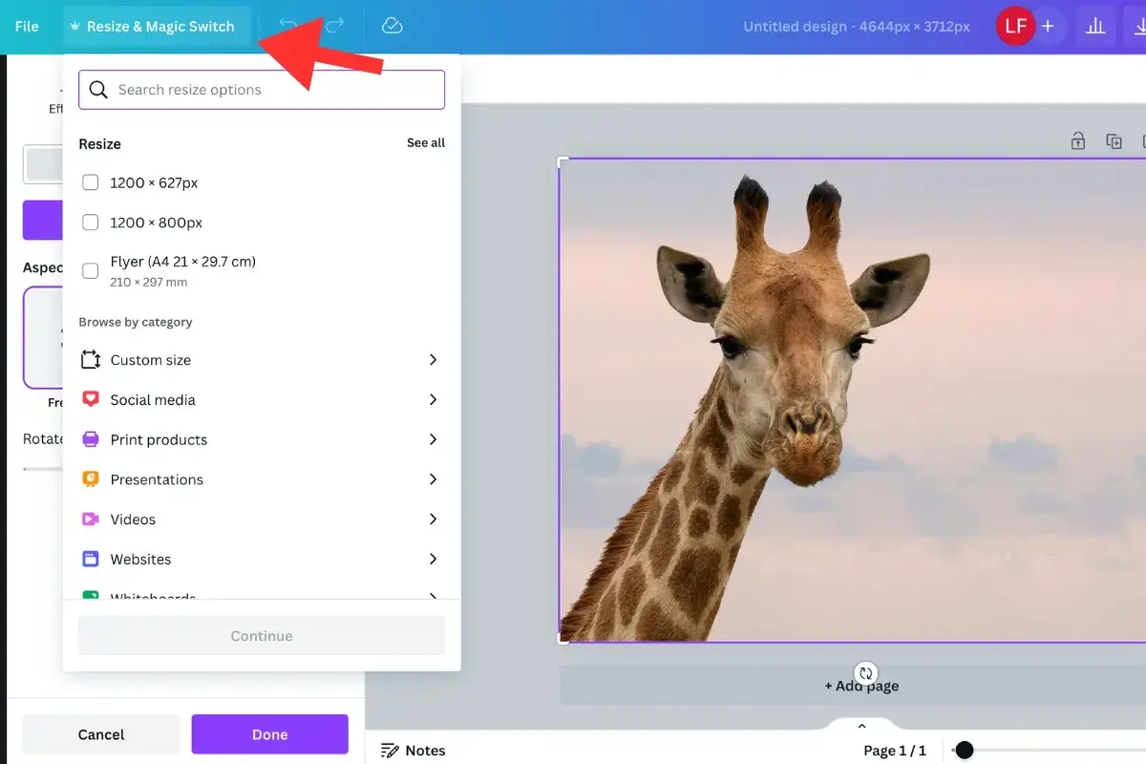The image size is (1146, 764).
Task: Collapse the bottom panel via the chevron
Action: pyautogui.click(x=861, y=725)
